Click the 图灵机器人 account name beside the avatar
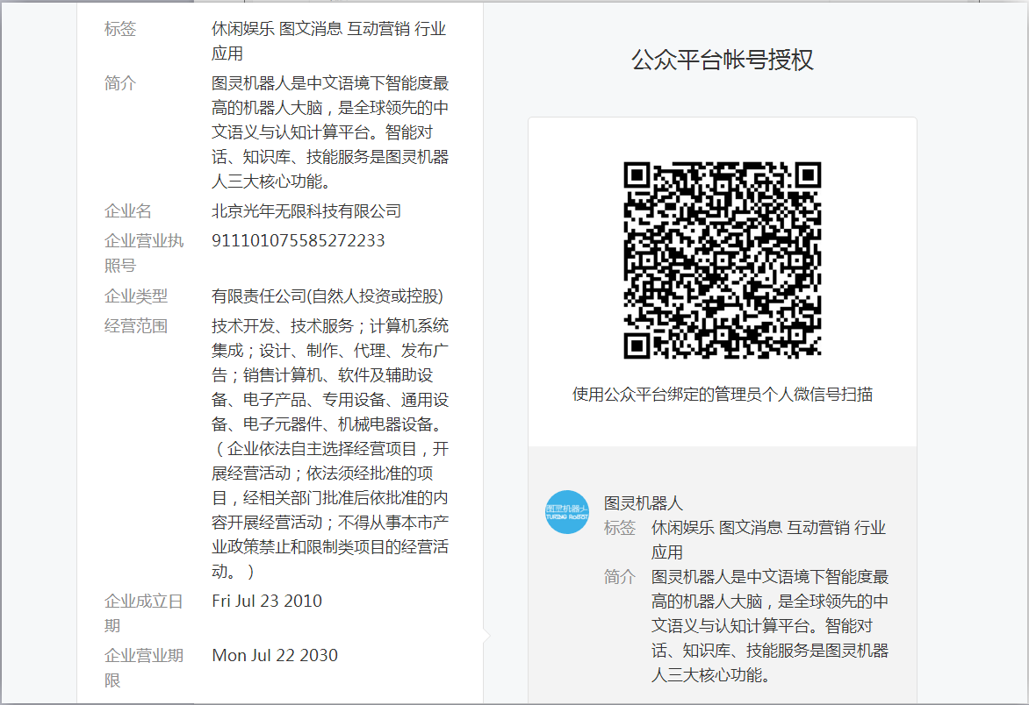 pyautogui.click(x=643, y=503)
